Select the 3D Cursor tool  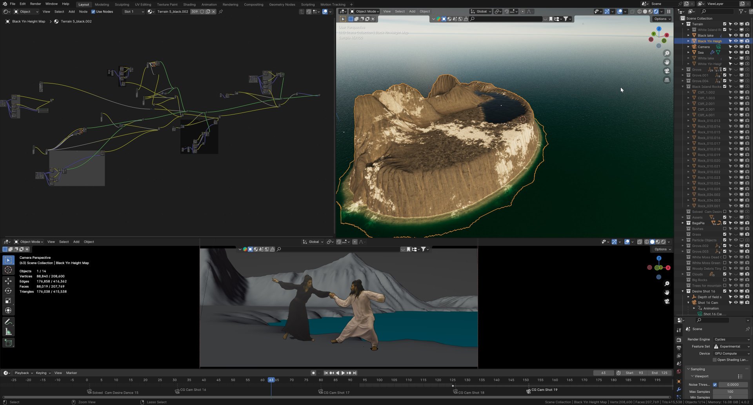click(8, 270)
